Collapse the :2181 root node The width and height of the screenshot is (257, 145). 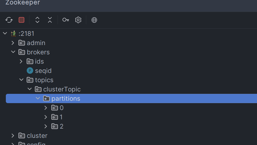5,33
